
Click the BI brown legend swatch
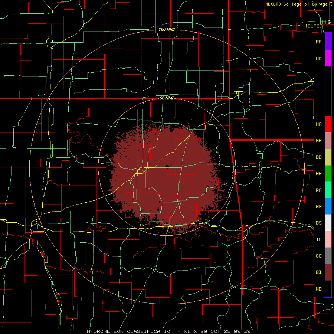click(328, 272)
